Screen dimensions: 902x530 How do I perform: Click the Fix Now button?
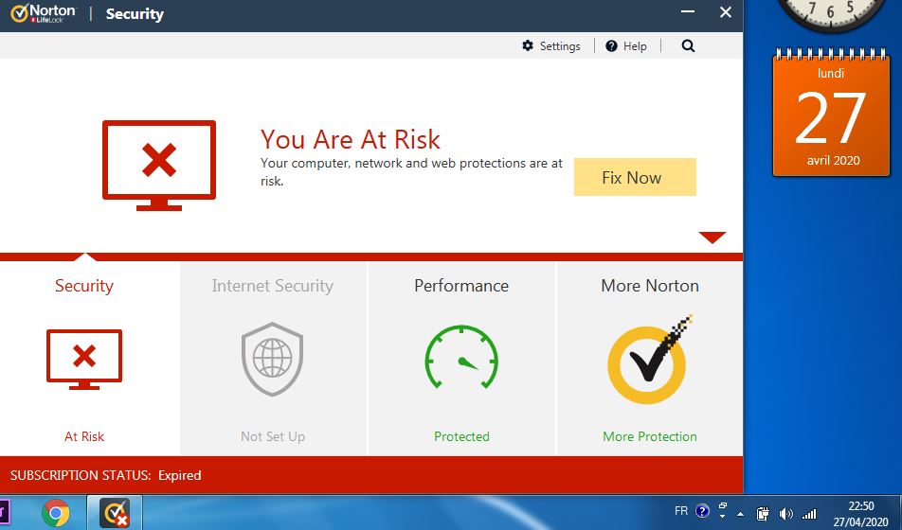(x=635, y=177)
